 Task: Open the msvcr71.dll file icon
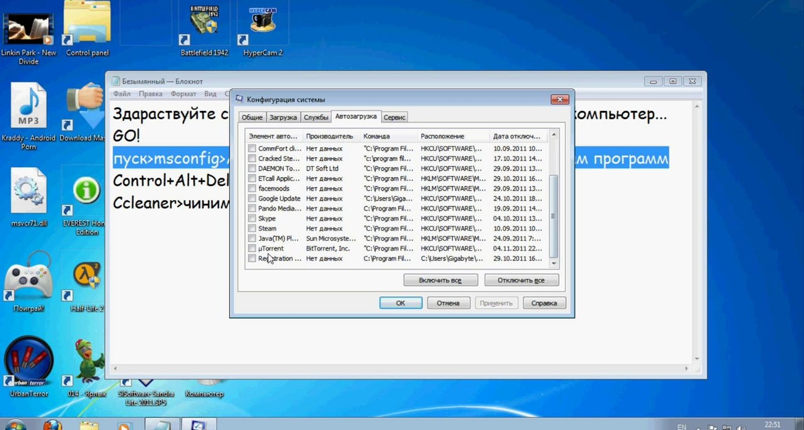tap(28, 193)
